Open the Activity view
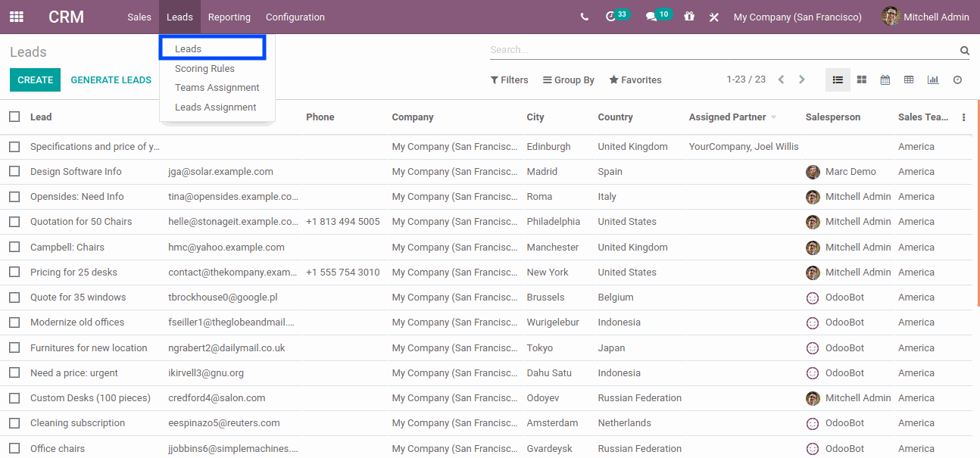This screenshot has height=458, width=980. (x=957, y=79)
